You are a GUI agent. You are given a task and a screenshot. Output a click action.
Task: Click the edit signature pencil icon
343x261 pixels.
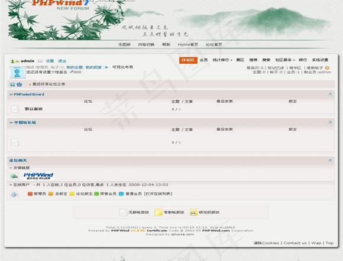pos(72,72)
